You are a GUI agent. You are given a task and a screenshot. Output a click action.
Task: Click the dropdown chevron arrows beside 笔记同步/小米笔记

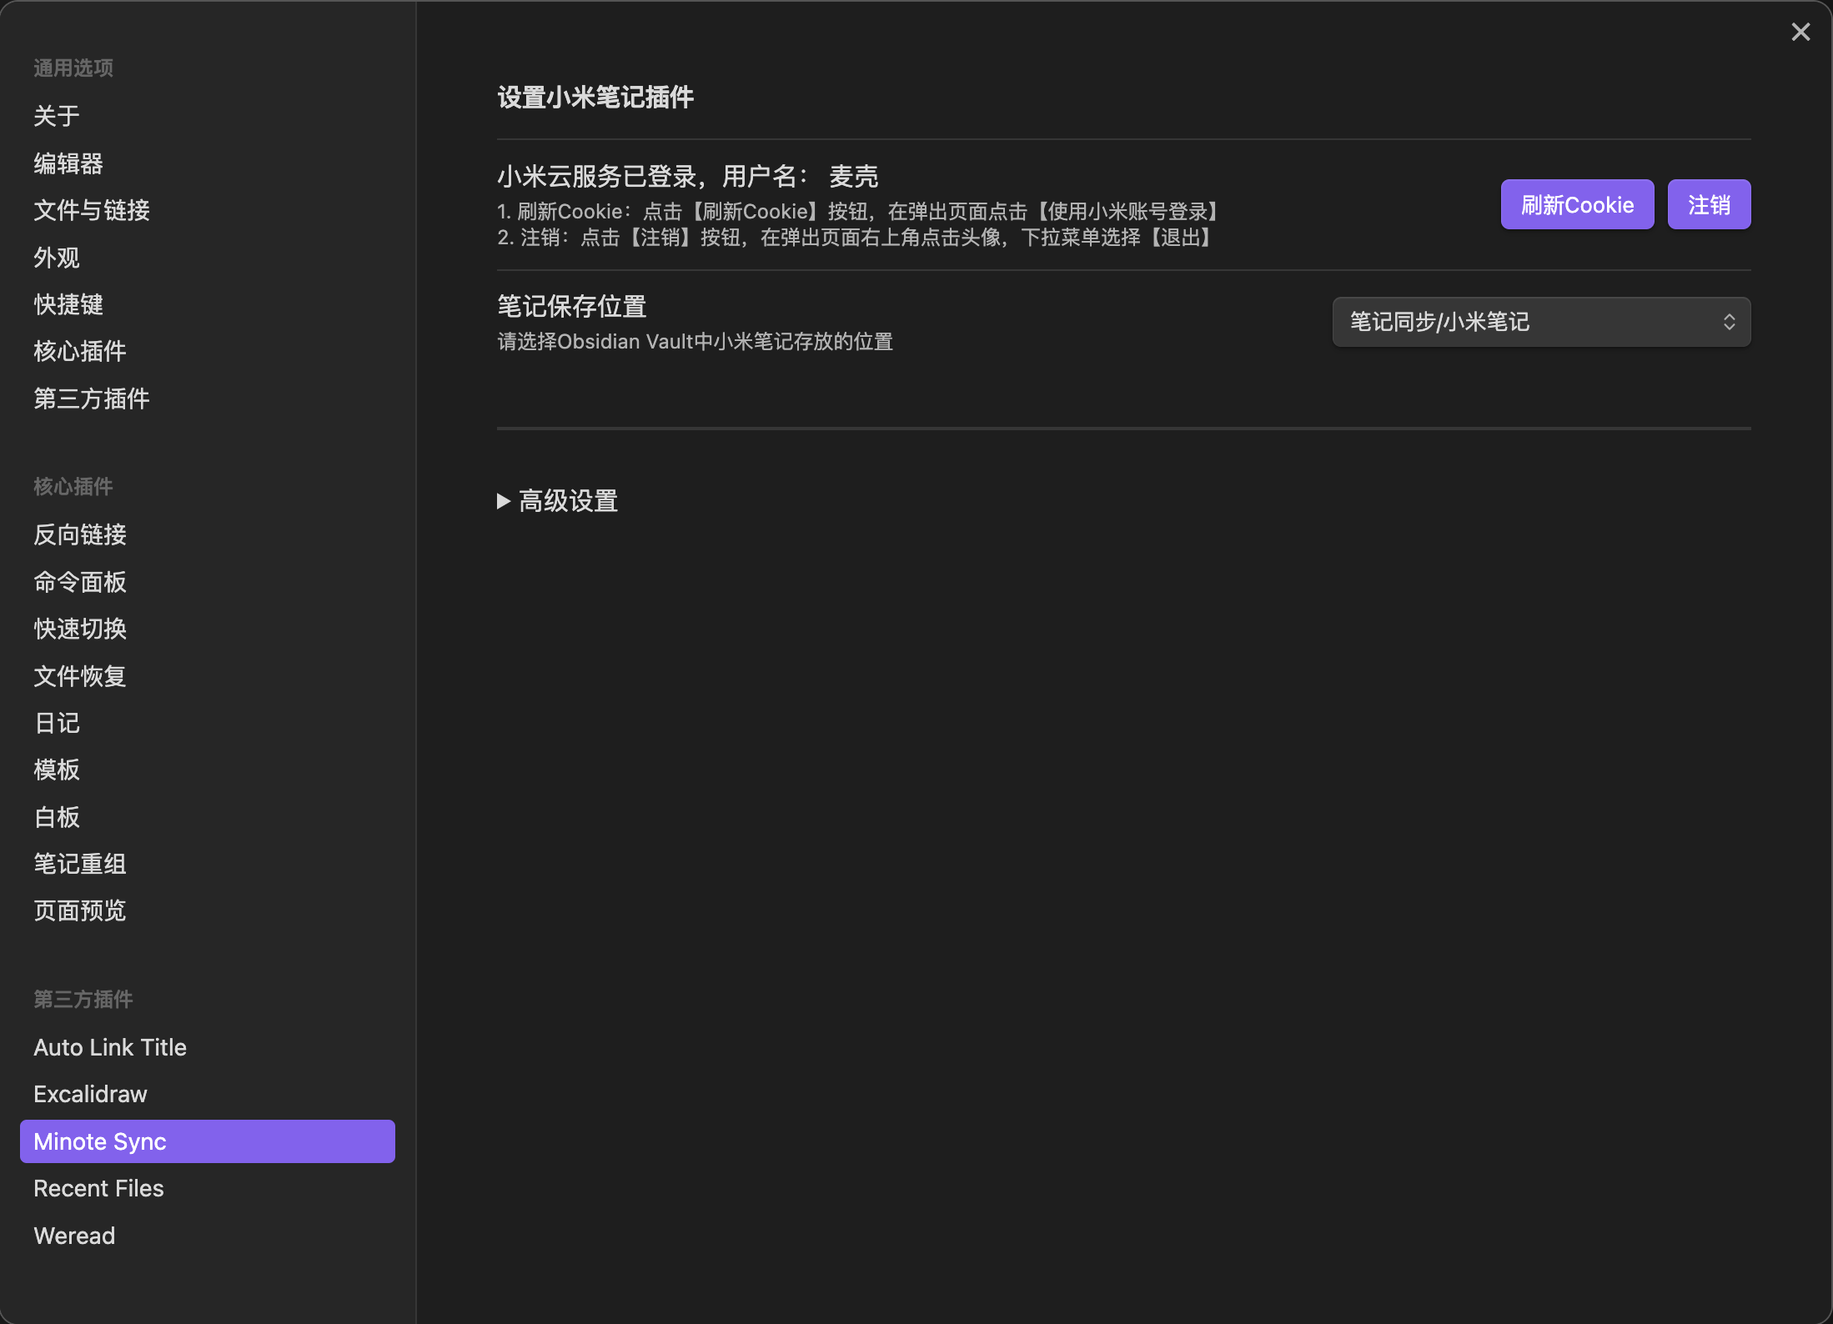click(x=1729, y=322)
